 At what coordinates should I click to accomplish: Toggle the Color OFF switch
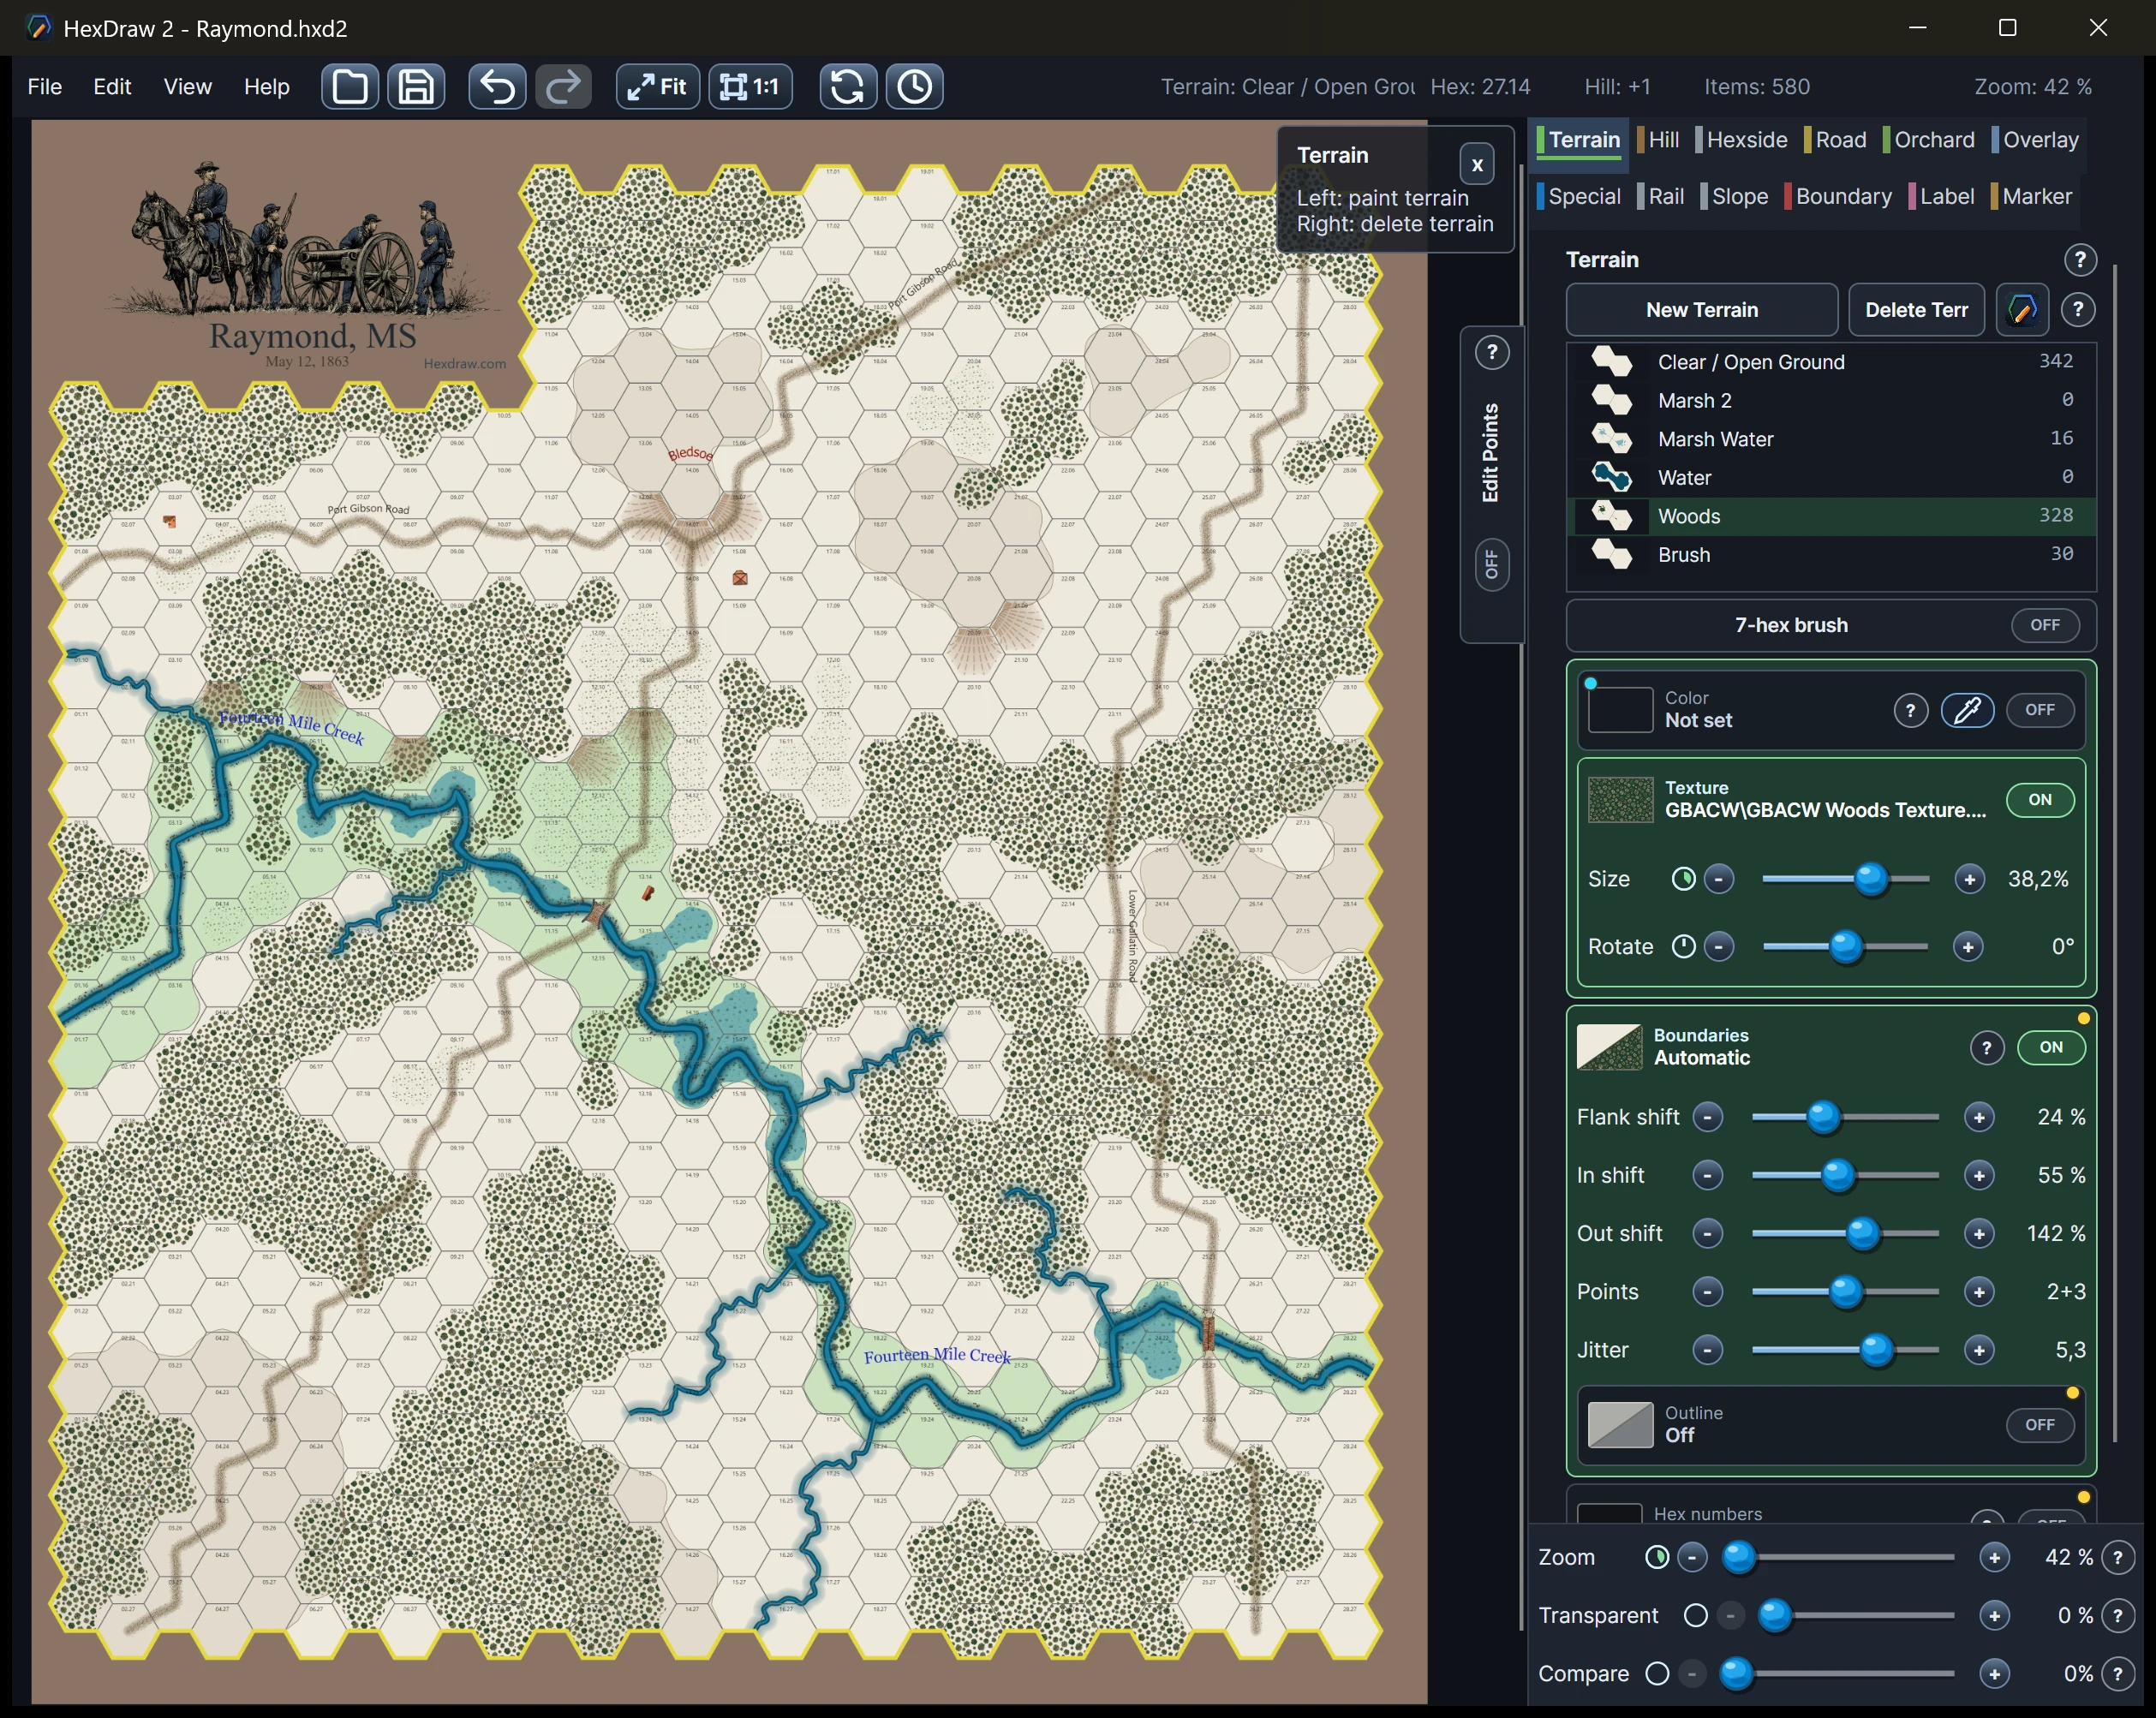(2039, 710)
